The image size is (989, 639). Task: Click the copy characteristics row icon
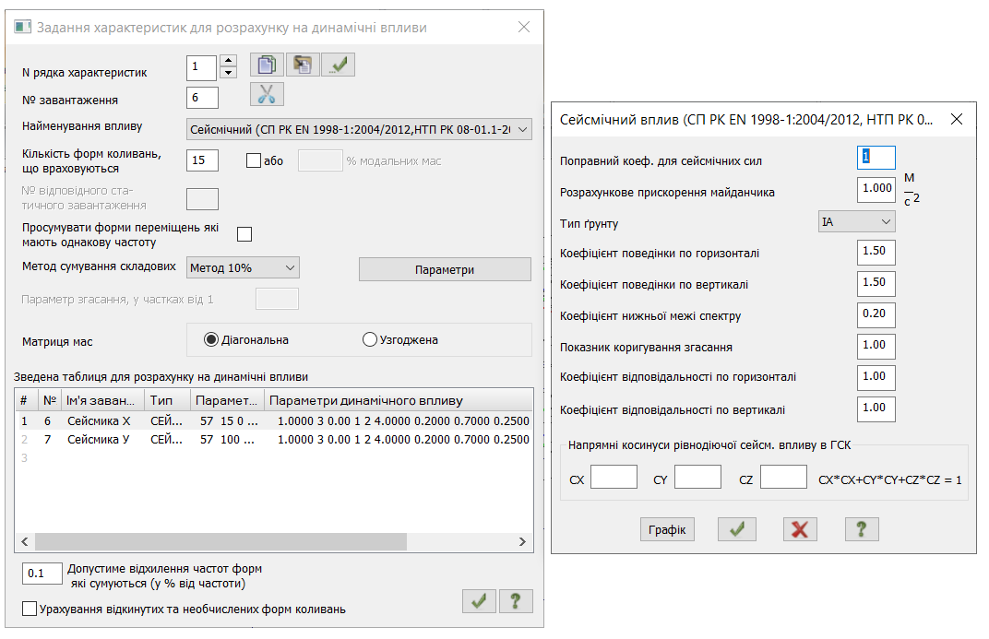267,65
